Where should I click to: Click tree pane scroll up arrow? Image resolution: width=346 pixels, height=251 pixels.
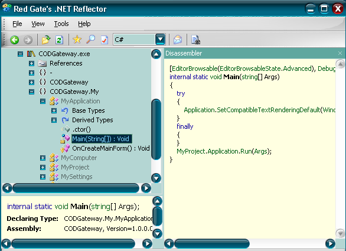pos(156,54)
